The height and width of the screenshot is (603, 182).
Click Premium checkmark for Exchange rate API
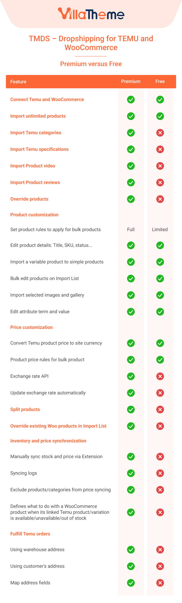tap(131, 376)
